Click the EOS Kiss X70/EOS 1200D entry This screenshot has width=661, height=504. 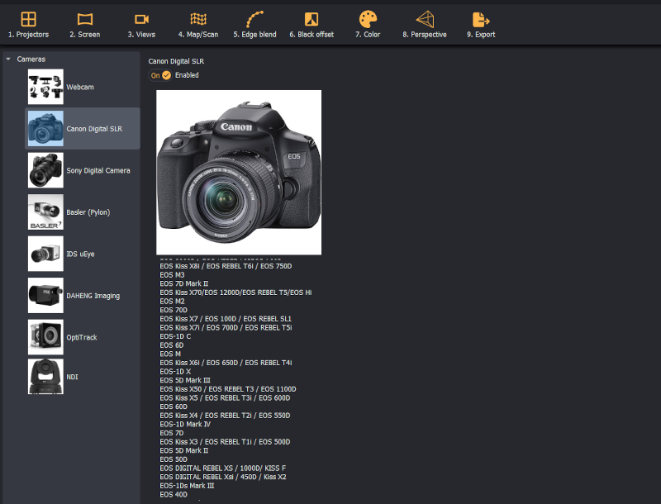point(235,292)
